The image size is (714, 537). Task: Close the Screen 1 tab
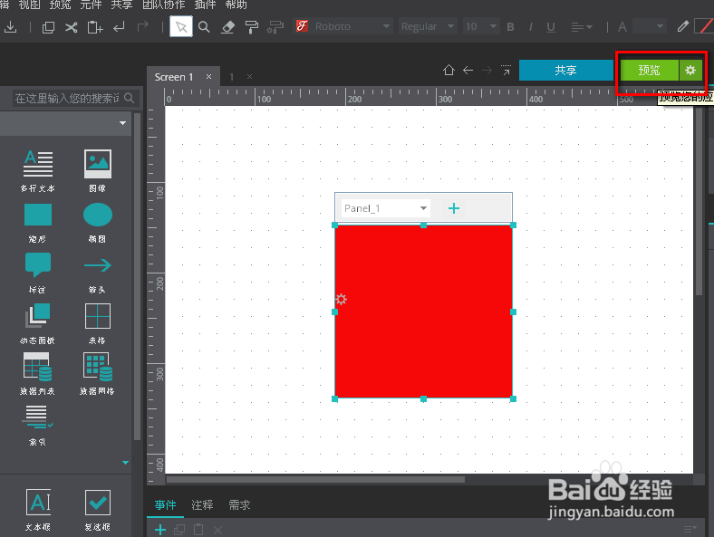pos(208,76)
